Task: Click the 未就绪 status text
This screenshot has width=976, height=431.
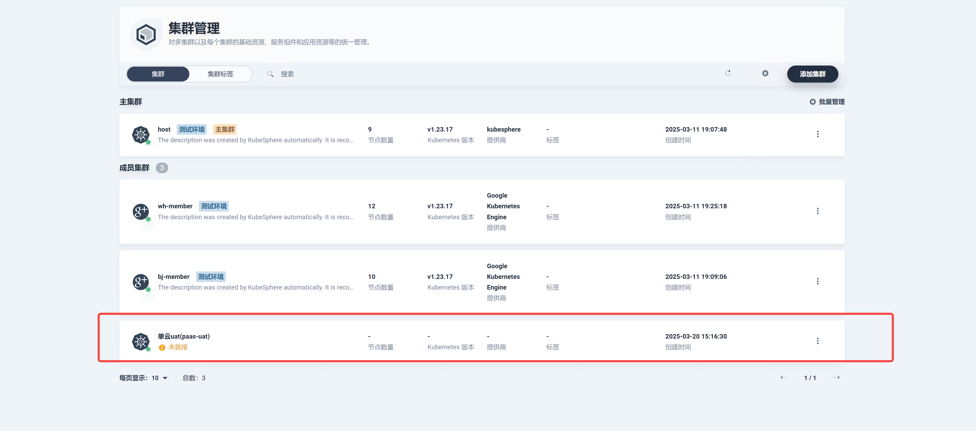Action: click(178, 347)
